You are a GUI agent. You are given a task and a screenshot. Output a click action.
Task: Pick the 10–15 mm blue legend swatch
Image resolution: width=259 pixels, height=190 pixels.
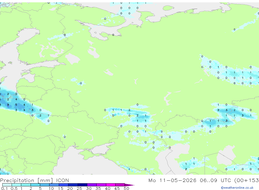[x=54, y=185]
